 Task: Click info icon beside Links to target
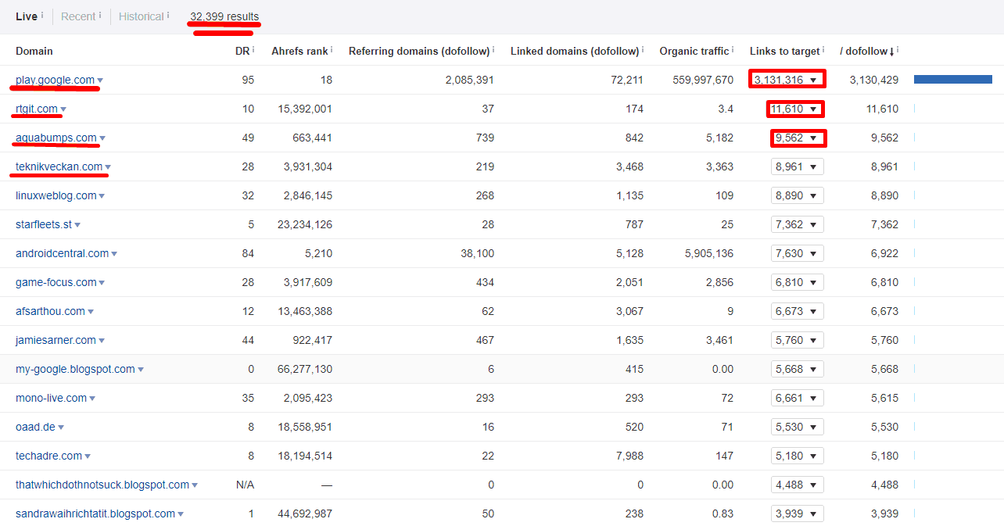coord(823,49)
